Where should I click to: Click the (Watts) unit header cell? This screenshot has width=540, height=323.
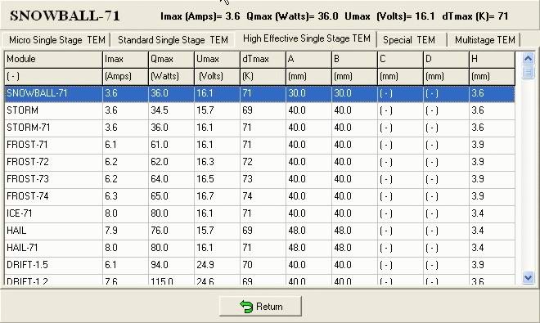point(171,76)
